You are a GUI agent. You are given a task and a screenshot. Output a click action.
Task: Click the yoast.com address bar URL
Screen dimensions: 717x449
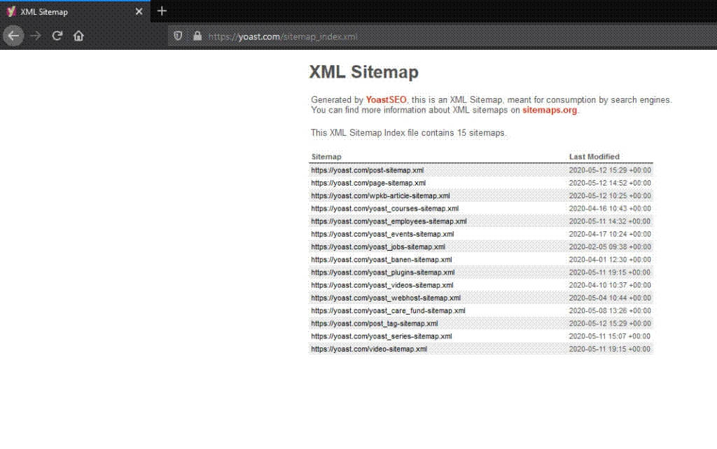(283, 36)
